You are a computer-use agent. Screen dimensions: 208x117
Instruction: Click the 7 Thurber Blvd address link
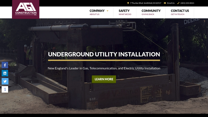click(146, 3)
